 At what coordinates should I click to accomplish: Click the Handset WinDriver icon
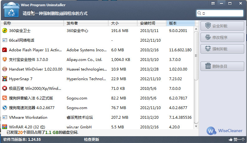click(x=5, y=69)
